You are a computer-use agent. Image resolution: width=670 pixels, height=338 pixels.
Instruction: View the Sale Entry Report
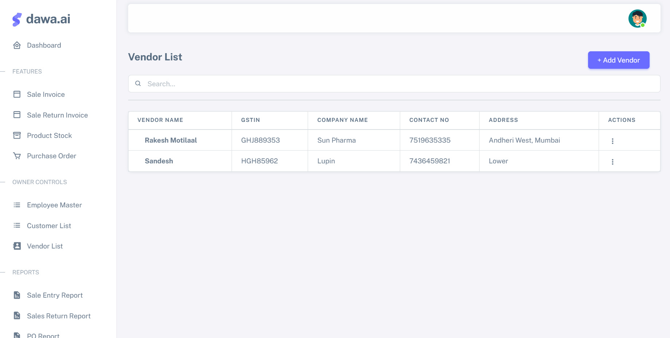55,295
